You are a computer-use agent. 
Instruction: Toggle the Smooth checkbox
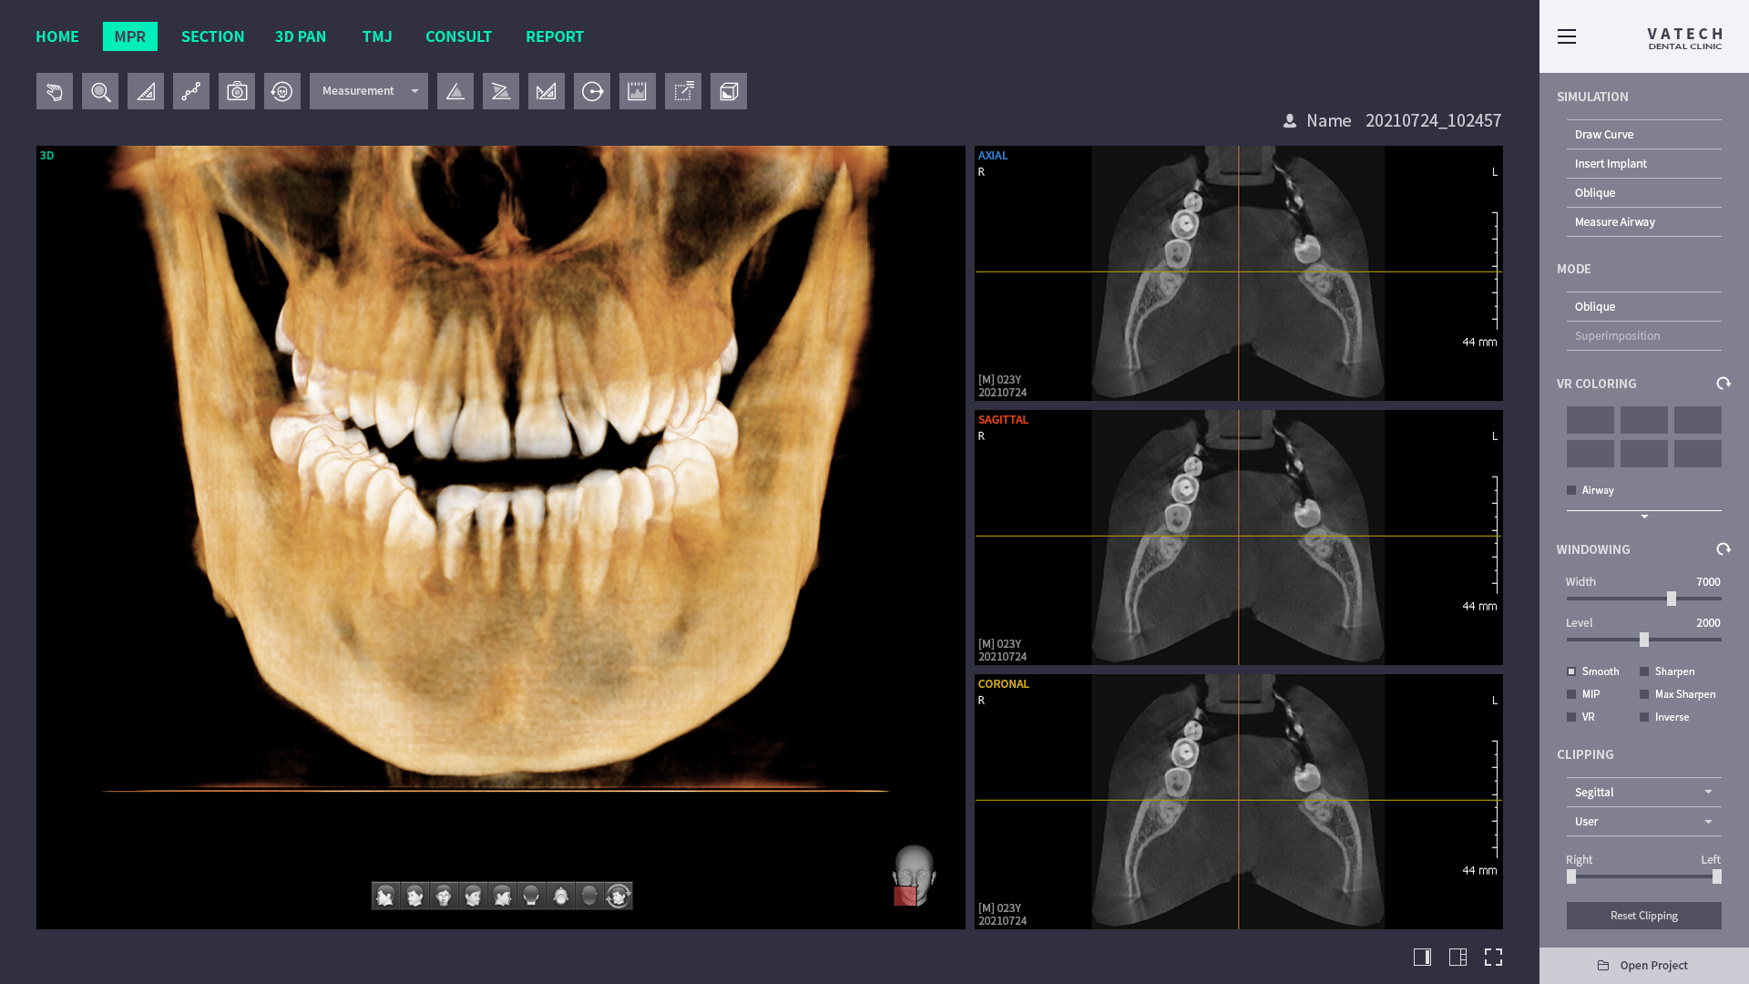tap(1571, 671)
